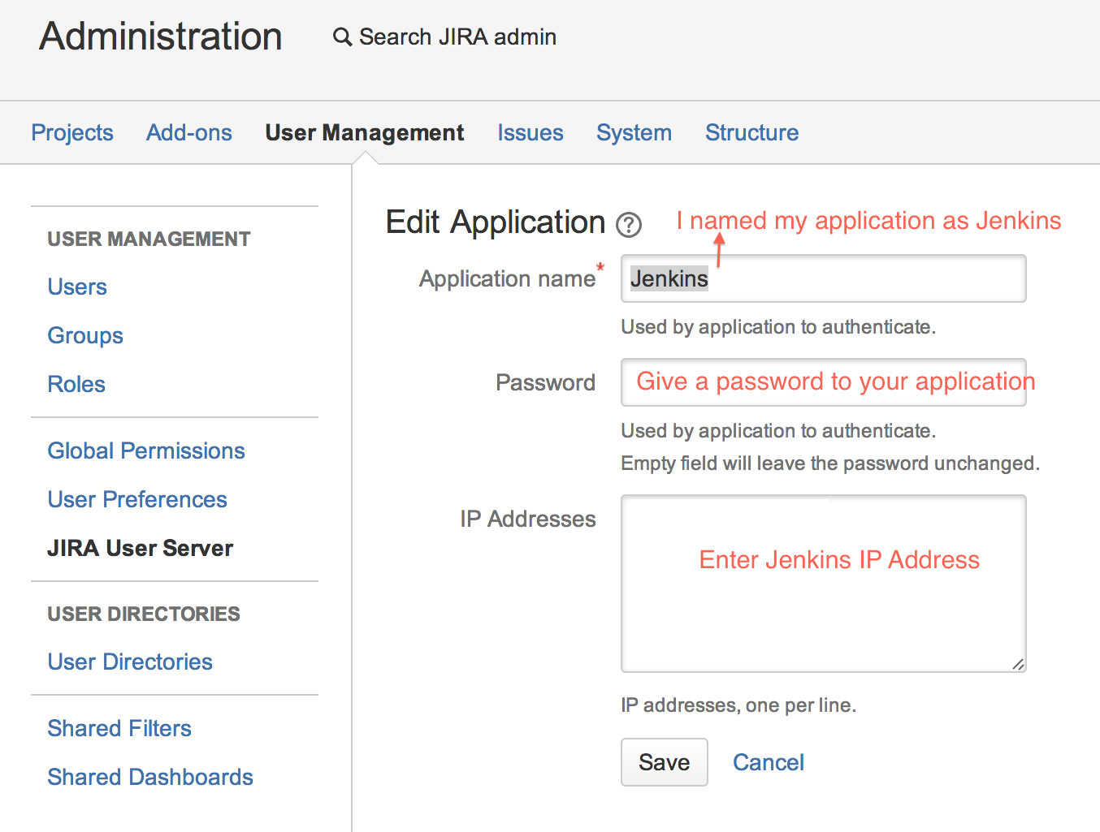Open the System tab

pos(634,132)
